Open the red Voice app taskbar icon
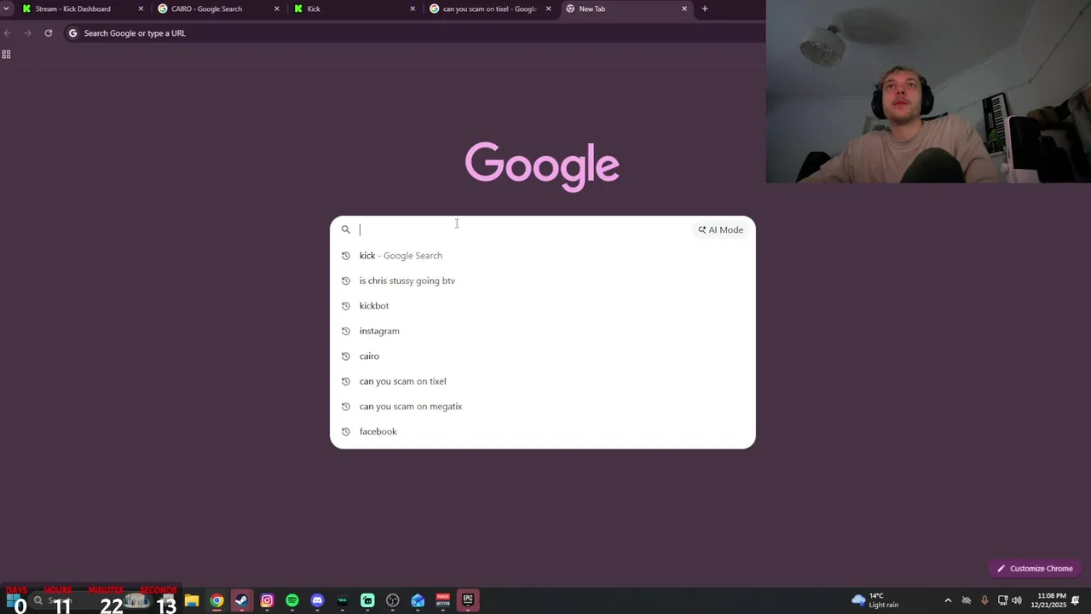This screenshot has width=1091, height=614. click(x=442, y=600)
